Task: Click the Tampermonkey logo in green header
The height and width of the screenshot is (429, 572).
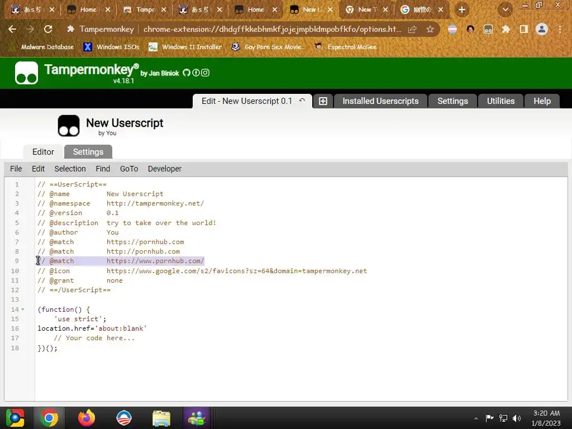Action: [x=26, y=73]
